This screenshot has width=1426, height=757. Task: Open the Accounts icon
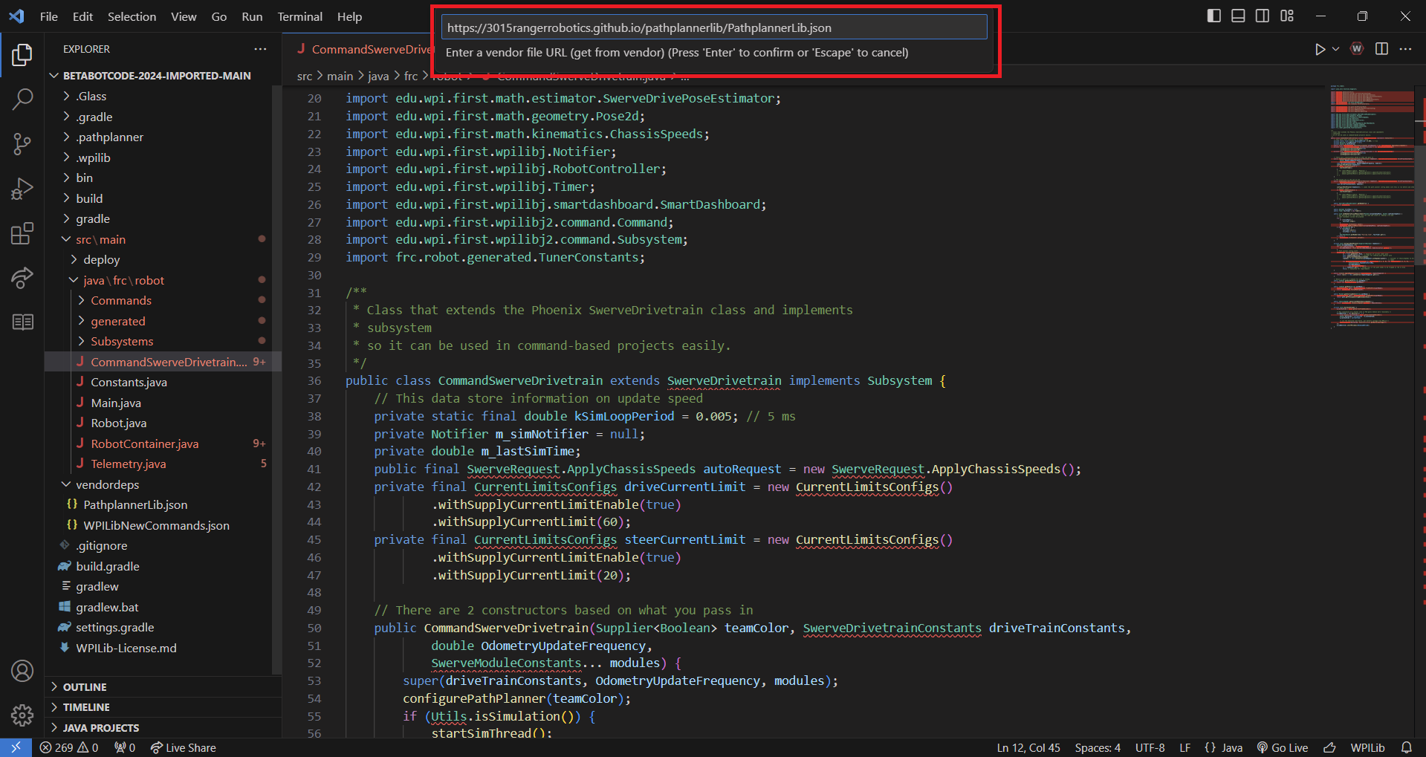point(22,671)
